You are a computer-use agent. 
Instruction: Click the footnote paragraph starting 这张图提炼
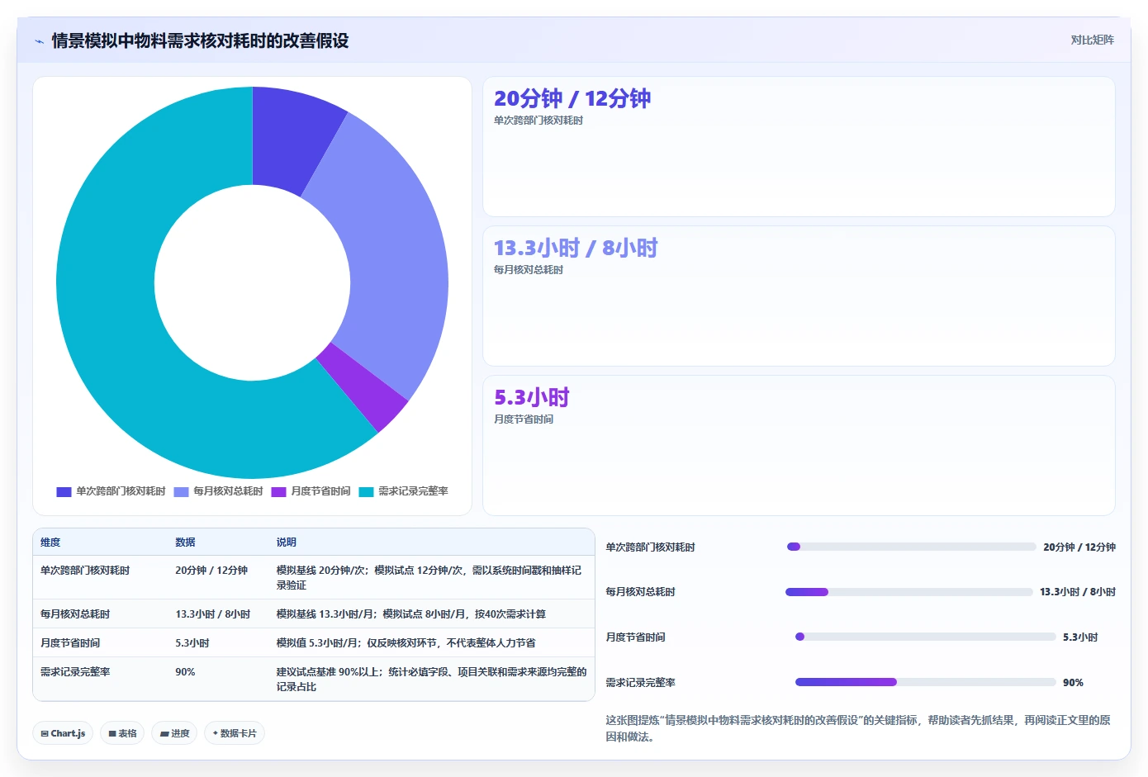(x=859, y=728)
